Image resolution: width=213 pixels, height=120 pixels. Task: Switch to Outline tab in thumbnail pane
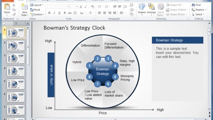pos(16,24)
